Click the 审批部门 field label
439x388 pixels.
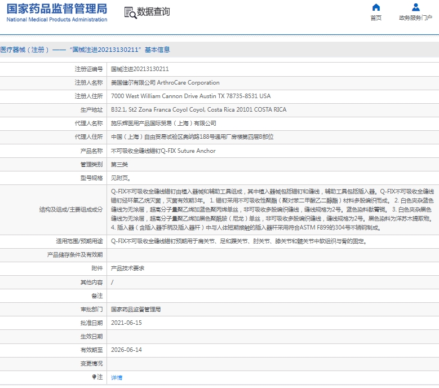click(x=91, y=309)
